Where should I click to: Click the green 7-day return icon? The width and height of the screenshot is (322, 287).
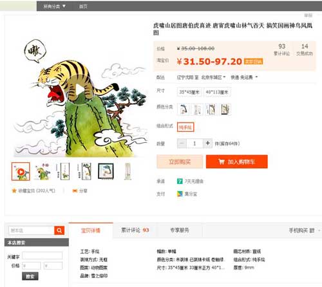pyautogui.click(x=180, y=181)
